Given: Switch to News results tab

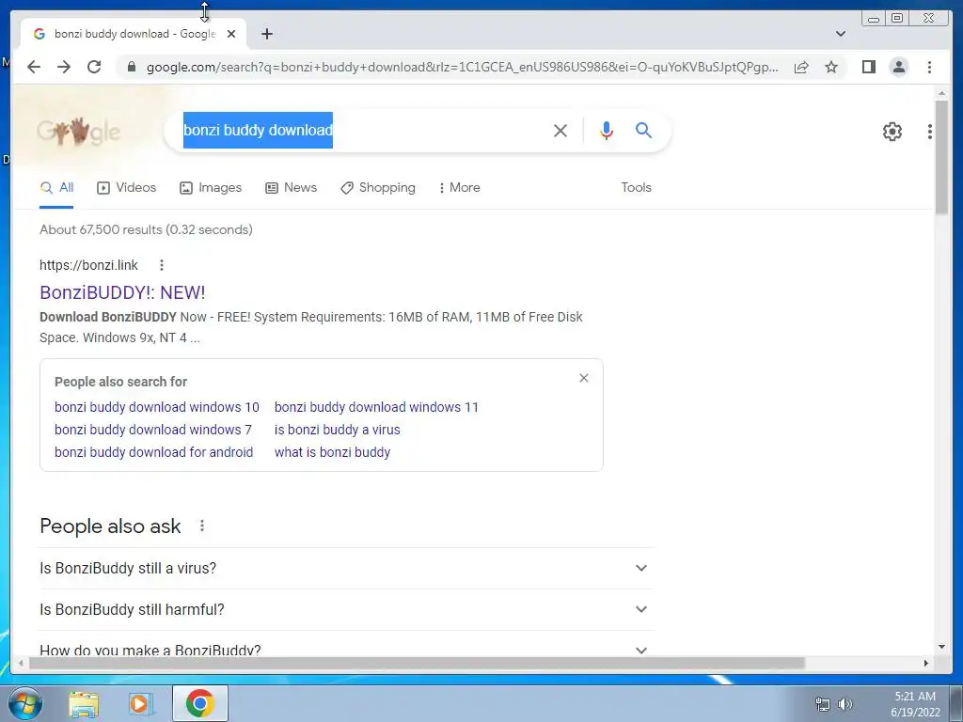Looking at the screenshot, I should point(292,188).
